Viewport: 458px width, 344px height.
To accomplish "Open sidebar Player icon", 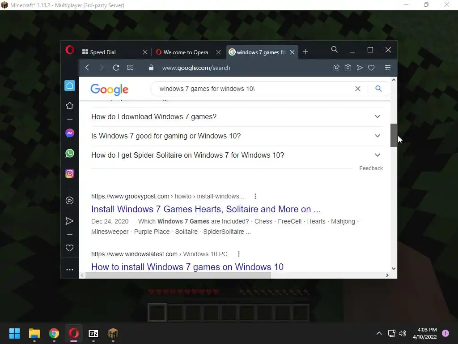I will [69, 200].
